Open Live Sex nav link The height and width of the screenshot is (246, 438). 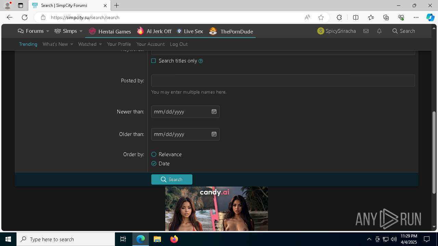(190, 31)
